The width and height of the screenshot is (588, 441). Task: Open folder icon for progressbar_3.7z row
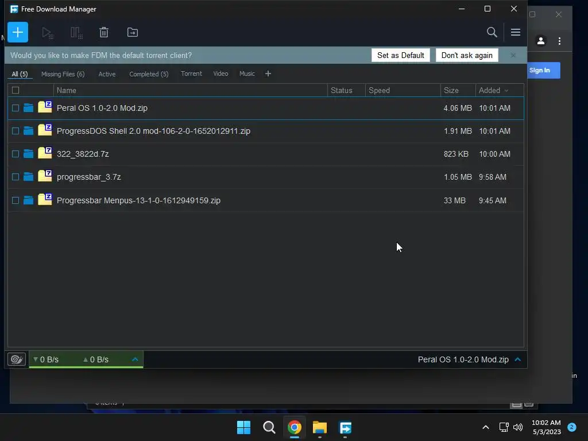click(x=29, y=177)
